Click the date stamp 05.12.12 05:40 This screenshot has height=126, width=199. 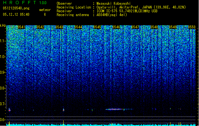tap(16, 14)
